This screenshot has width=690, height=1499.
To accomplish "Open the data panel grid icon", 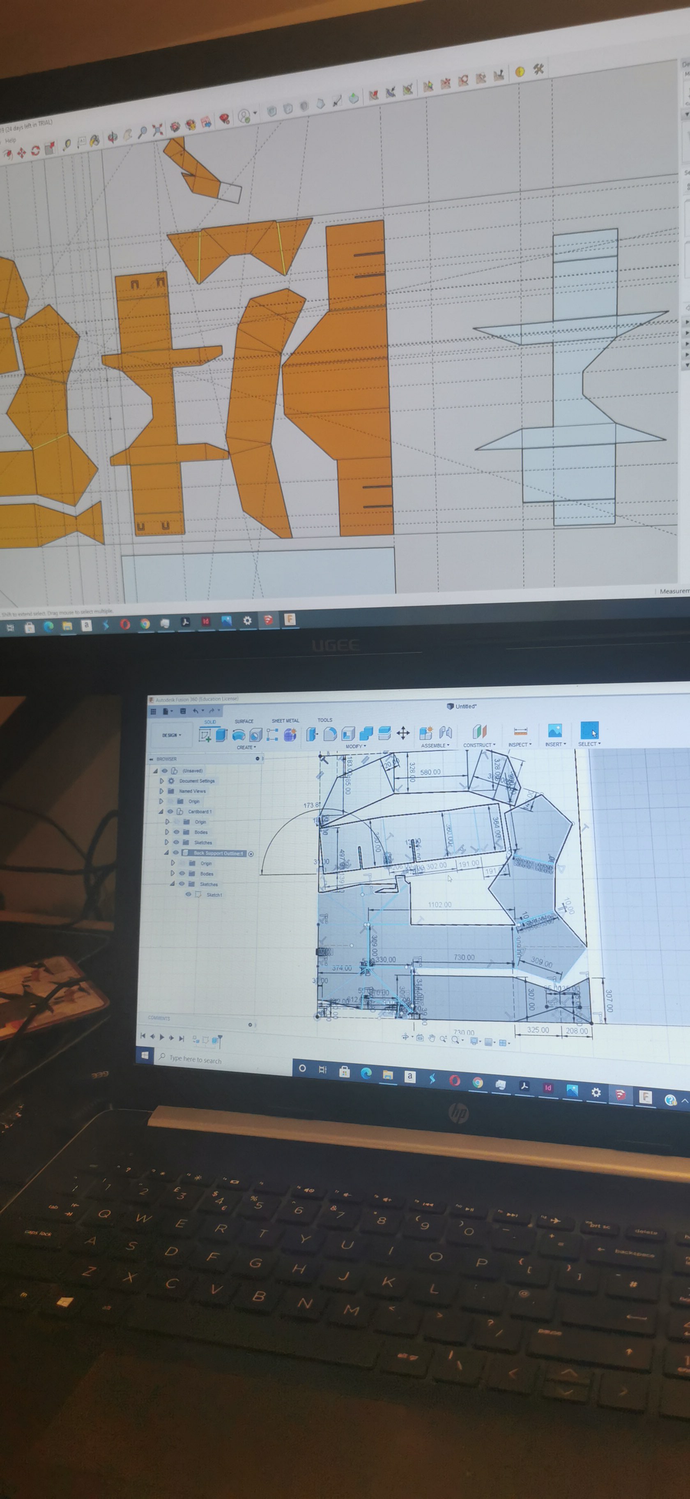I will click(x=153, y=711).
